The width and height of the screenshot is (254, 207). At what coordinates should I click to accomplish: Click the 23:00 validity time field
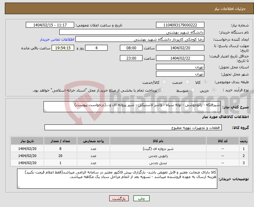131,58
